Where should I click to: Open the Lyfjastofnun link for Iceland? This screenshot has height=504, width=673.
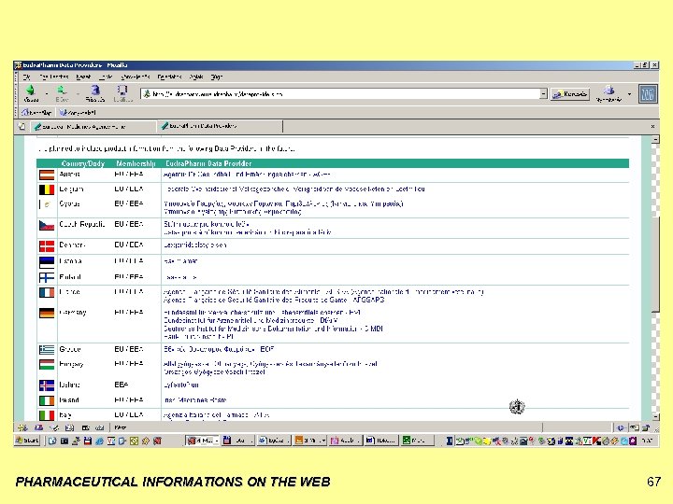[180, 385]
